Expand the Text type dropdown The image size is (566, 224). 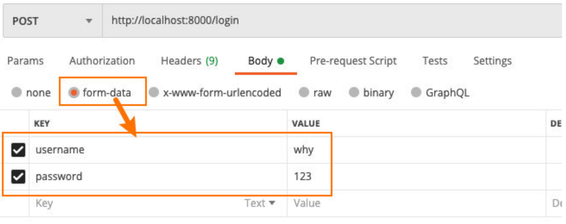pos(260,203)
